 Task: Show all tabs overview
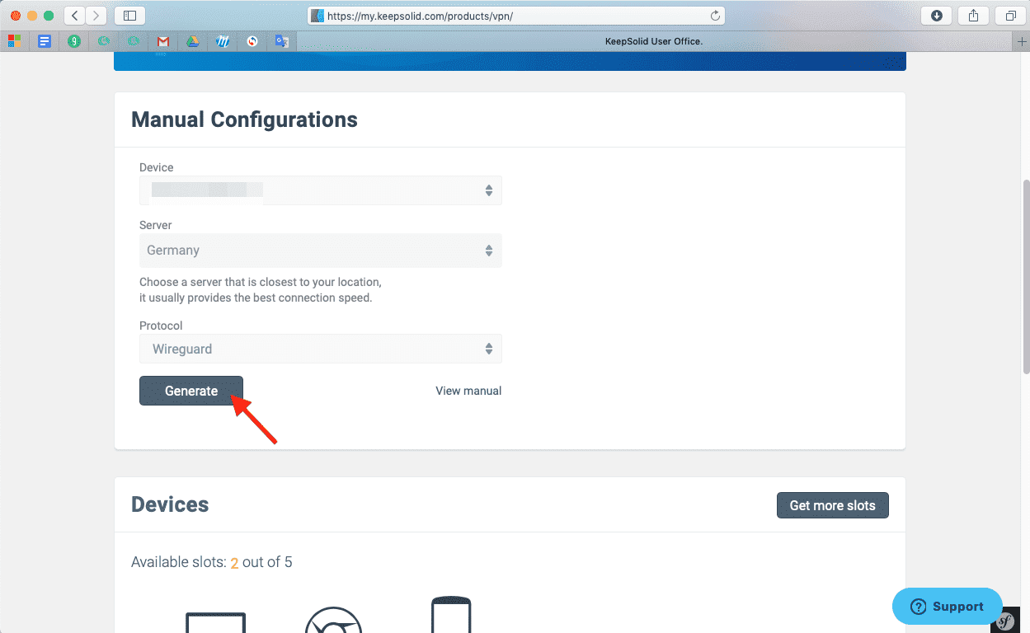click(x=1010, y=16)
